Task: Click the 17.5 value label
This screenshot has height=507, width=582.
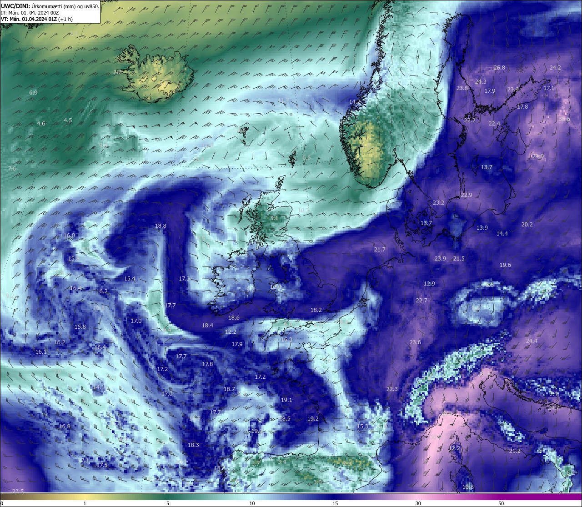Action: (102, 465)
